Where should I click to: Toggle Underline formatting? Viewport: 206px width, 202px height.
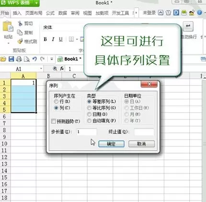(x=61, y=39)
